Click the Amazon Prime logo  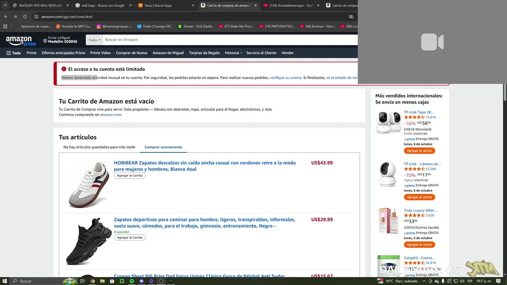(21, 40)
